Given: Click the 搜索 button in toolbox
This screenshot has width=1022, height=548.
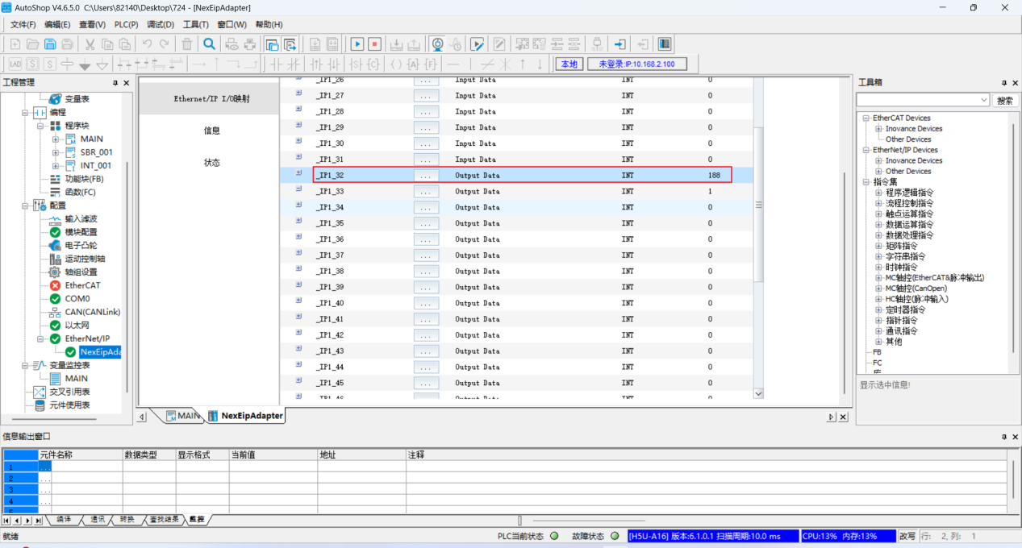Looking at the screenshot, I should point(1004,100).
